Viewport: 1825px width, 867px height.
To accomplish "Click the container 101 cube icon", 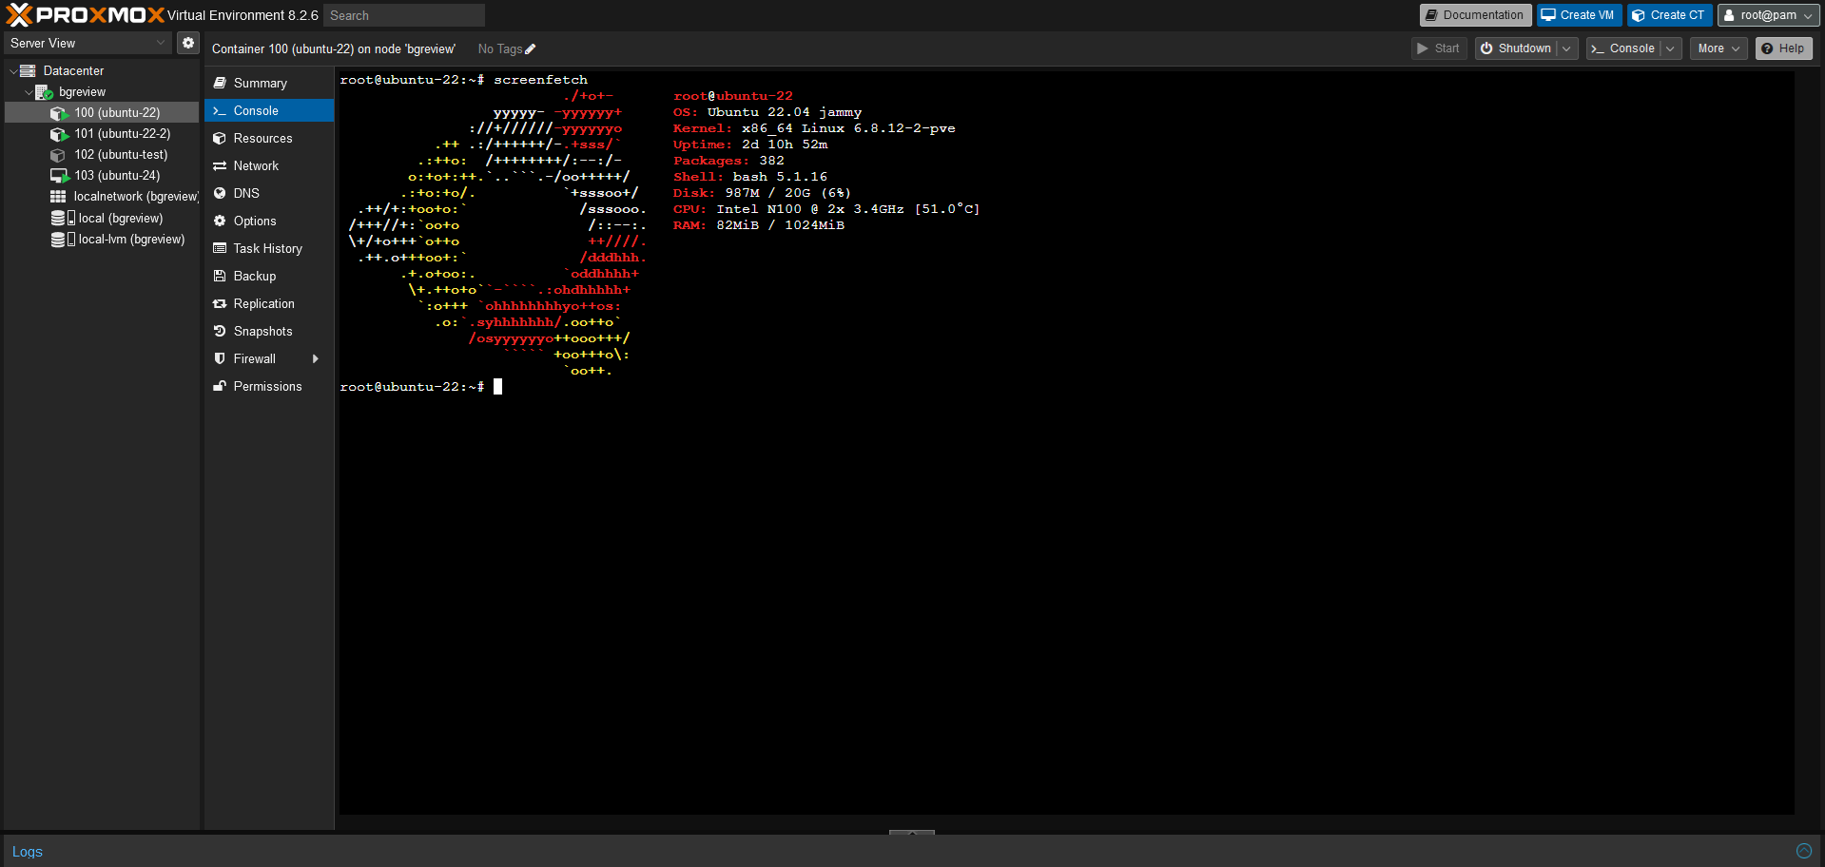I will tap(59, 134).
